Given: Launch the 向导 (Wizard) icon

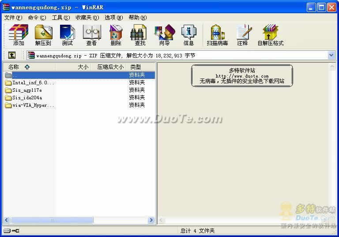Looking at the screenshot, I should point(164,35).
